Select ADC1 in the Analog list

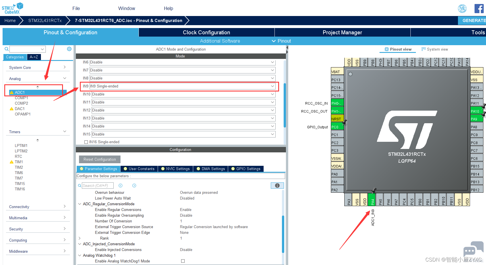pos(20,92)
